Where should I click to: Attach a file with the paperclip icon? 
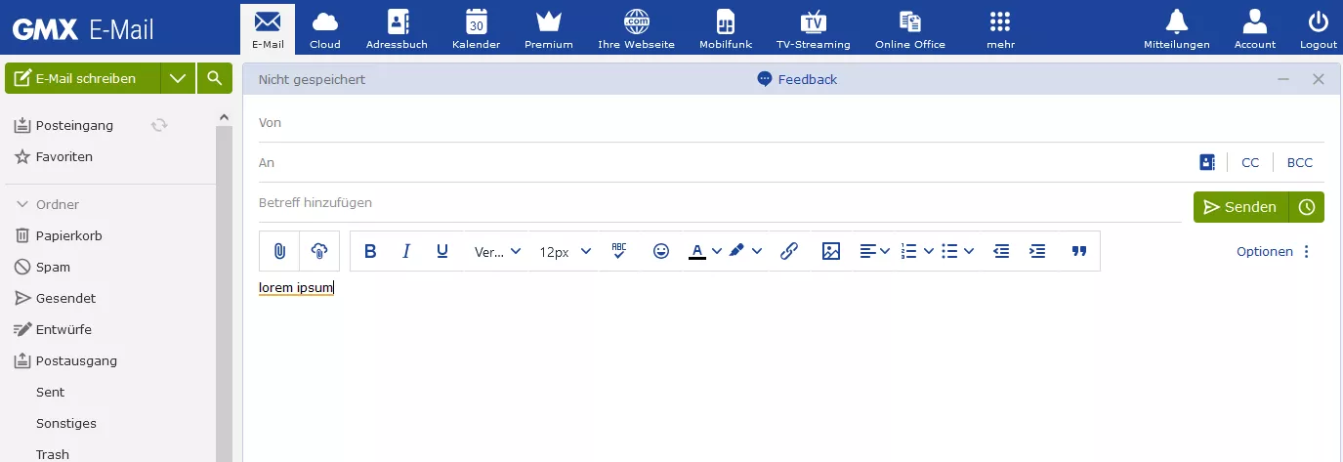pos(279,251)
